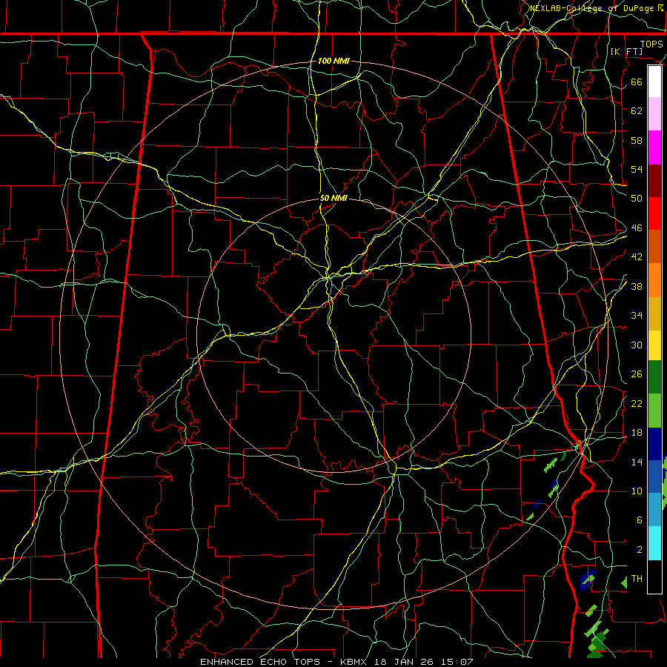Click legend value 30
This screenshot has height=667, width=667.
point(637,345)
